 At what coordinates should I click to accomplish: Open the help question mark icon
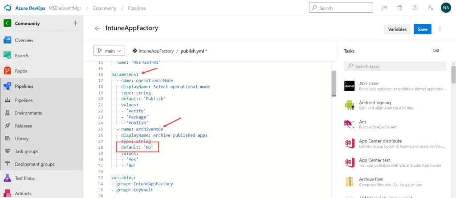(x=415, y=8)
